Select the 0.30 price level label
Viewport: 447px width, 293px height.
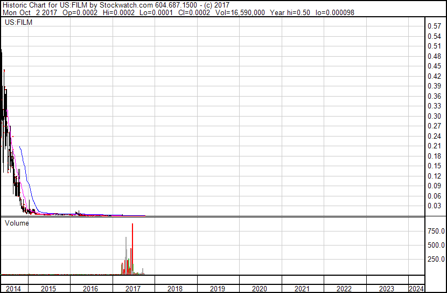434,116
